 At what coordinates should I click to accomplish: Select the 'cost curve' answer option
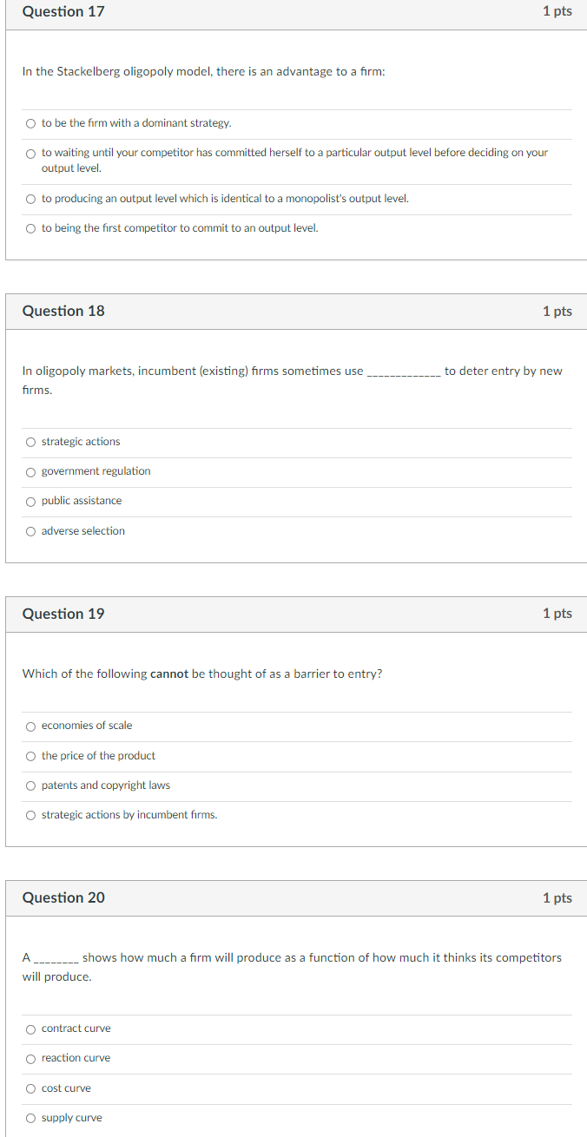pyautogui.click(x=30, y=1088)
